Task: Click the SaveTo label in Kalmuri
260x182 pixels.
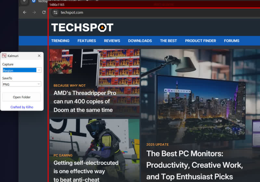Action: click(7, 78)
